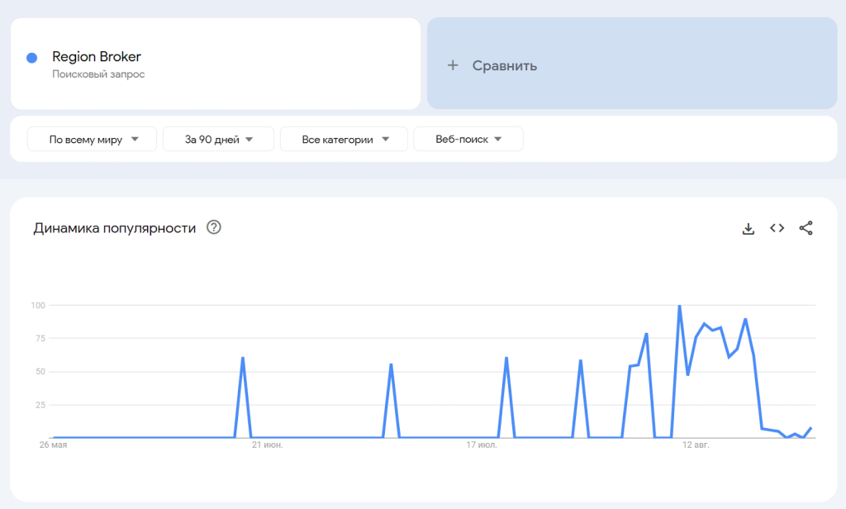Expand the "По всему миру" region dropdown
Image resolution: width=846 pixels, height=509 pixels.
(92, 140)
